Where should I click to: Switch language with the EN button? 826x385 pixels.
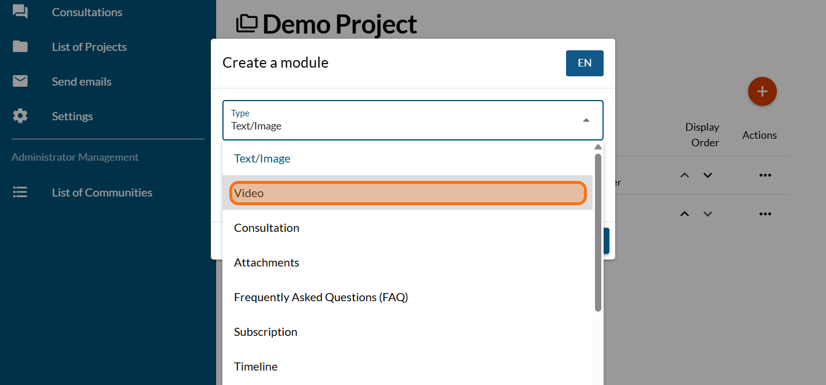[585, 63]
